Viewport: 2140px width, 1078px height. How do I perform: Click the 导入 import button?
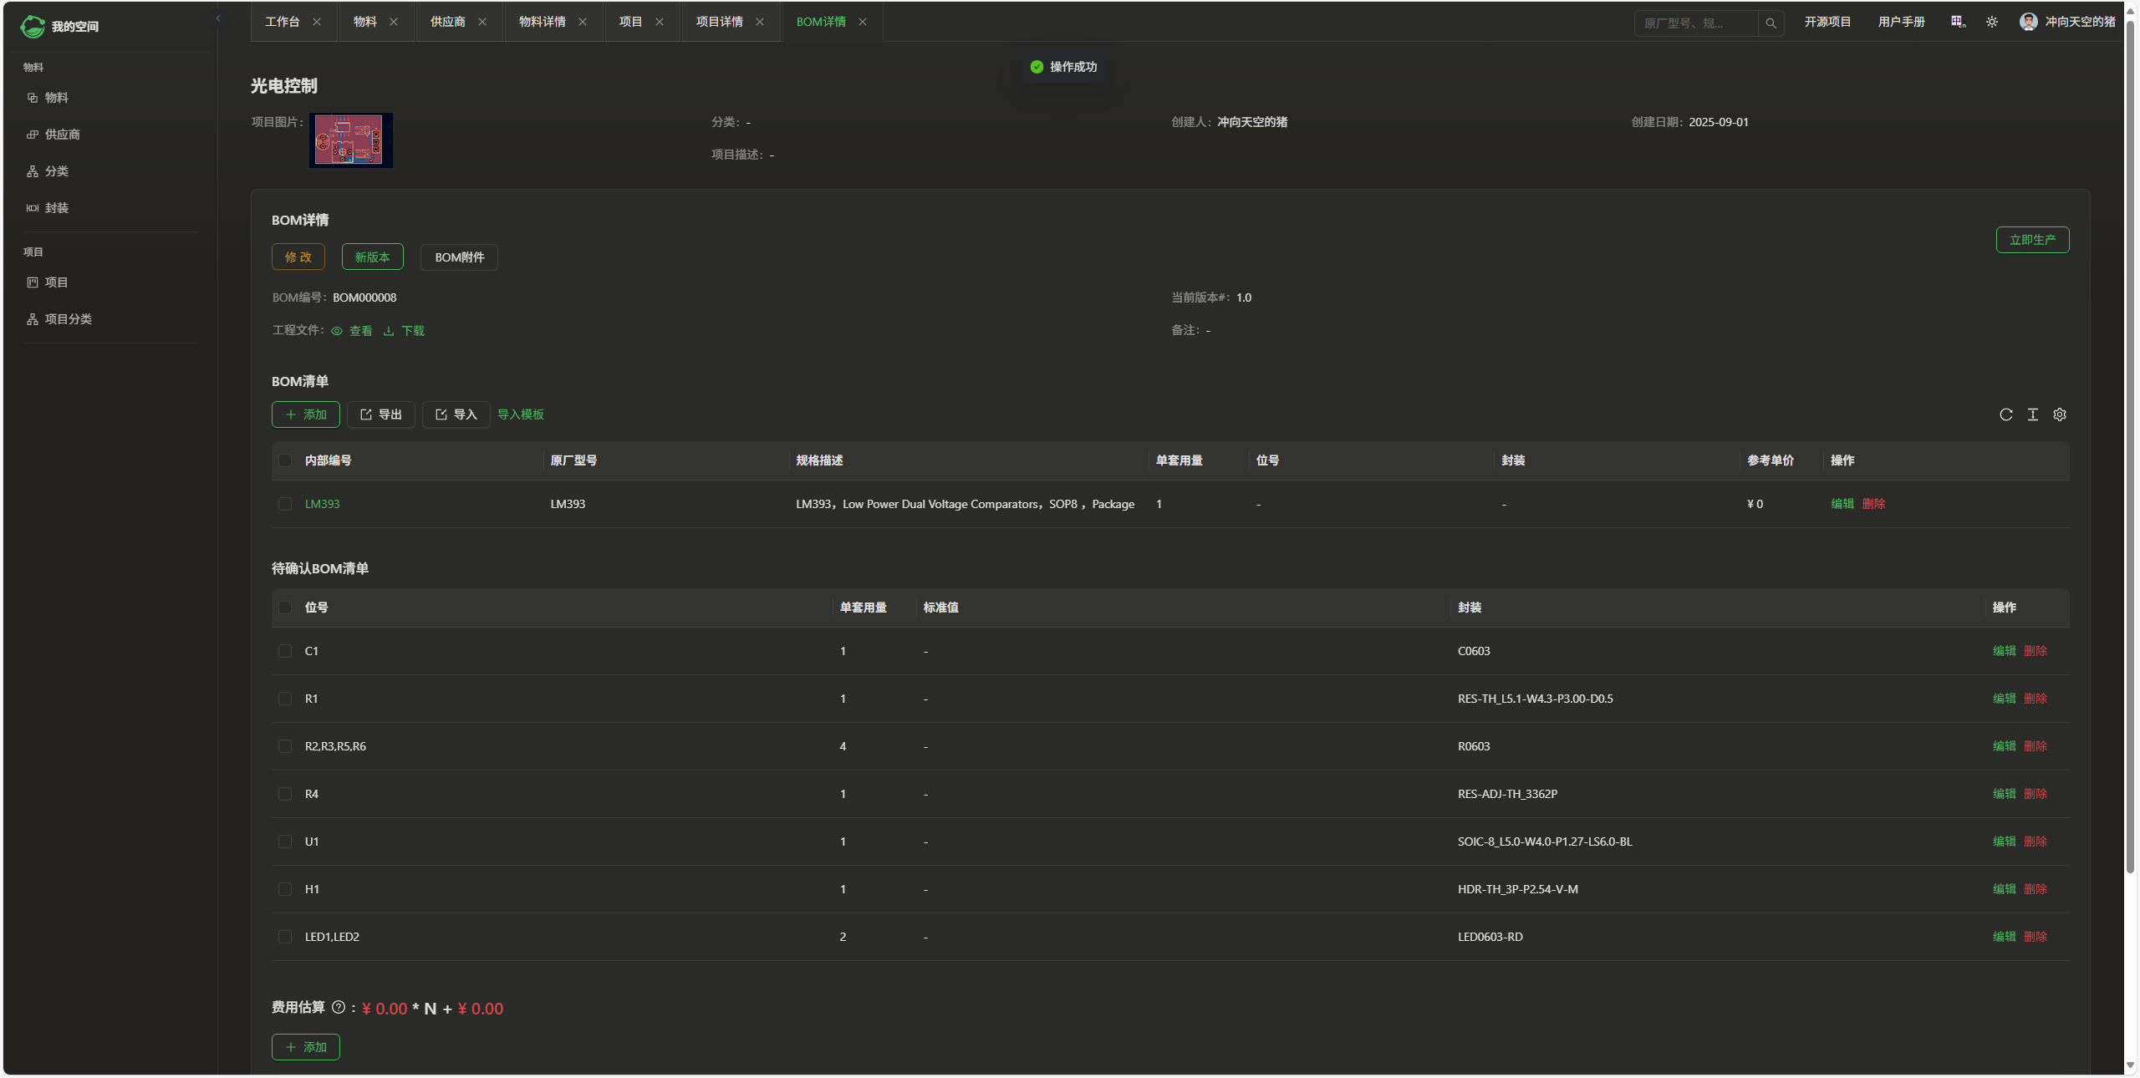pos(456,414)
